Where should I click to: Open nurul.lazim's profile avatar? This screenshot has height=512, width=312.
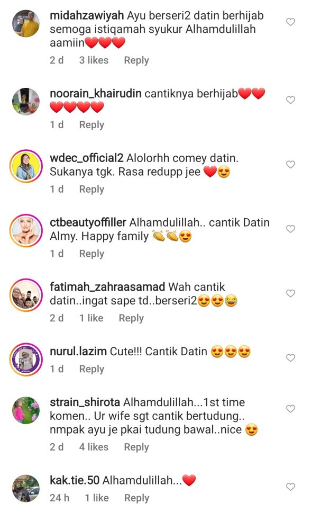click(x=26, y=360)
